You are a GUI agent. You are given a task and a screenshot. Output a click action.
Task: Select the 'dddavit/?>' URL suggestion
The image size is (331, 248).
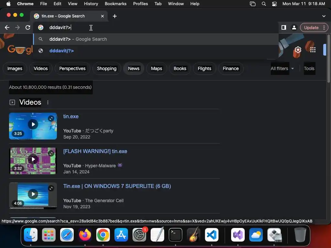pos(156,51)
